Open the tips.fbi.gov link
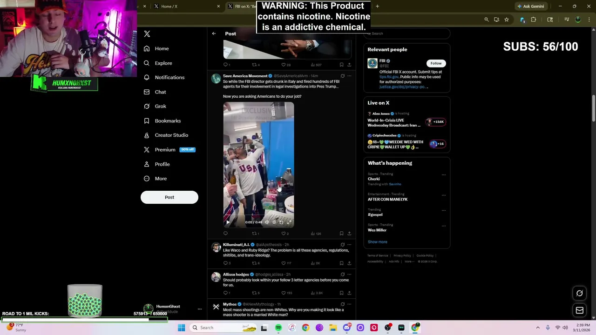Image resolution: width=596 pixels, height=335 pixels. click(x=389, y=77)
